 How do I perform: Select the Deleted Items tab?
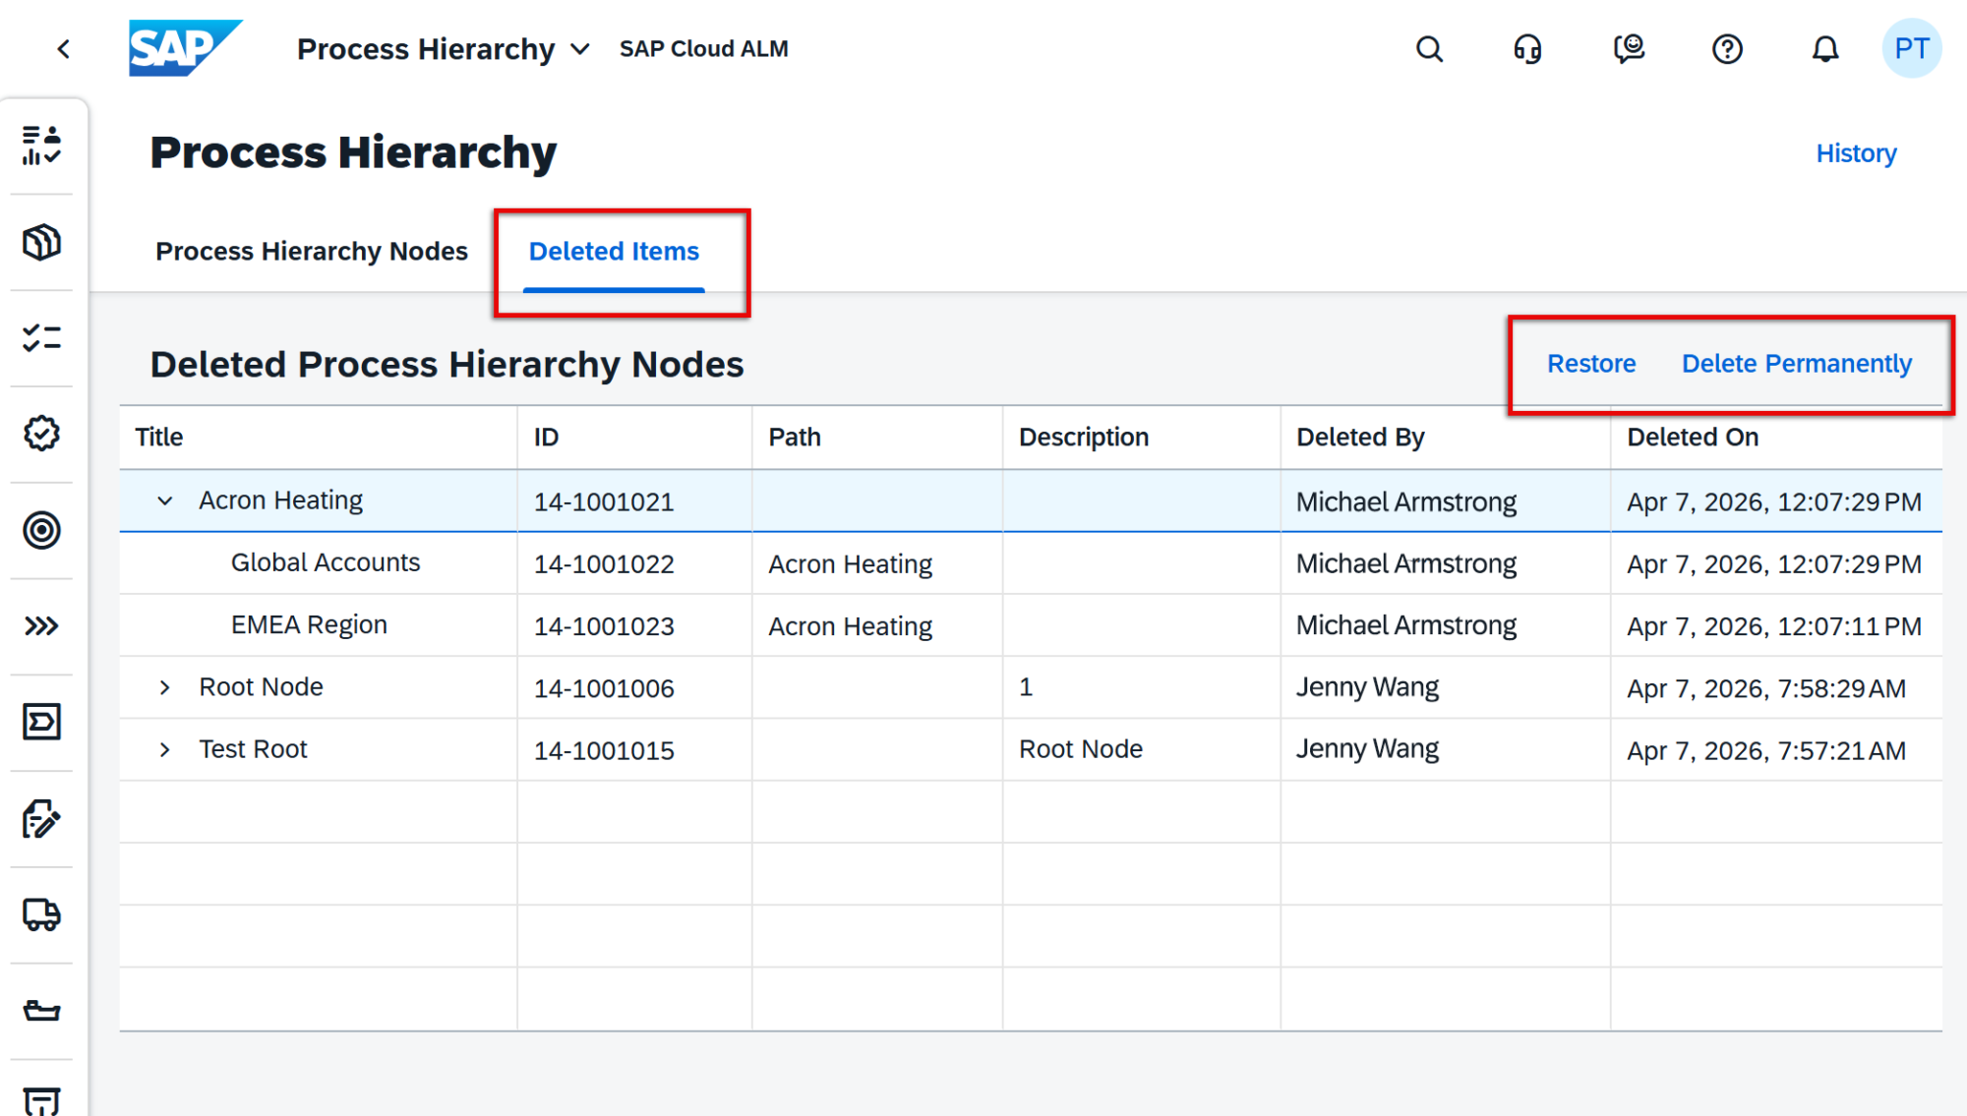coord(614,252)
